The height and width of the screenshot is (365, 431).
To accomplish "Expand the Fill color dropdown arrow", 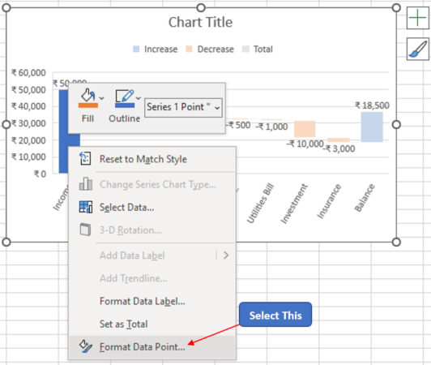I will [102, 98].
